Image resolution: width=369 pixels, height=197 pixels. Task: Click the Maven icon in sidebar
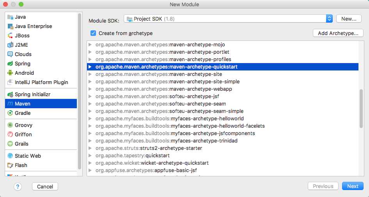click(x=10, y=104)
